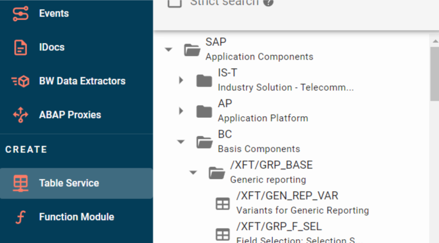The height and width of the screenshot is (243, 439).
Task: Collapse the BC Basis Components node
Action: (181, 142)
